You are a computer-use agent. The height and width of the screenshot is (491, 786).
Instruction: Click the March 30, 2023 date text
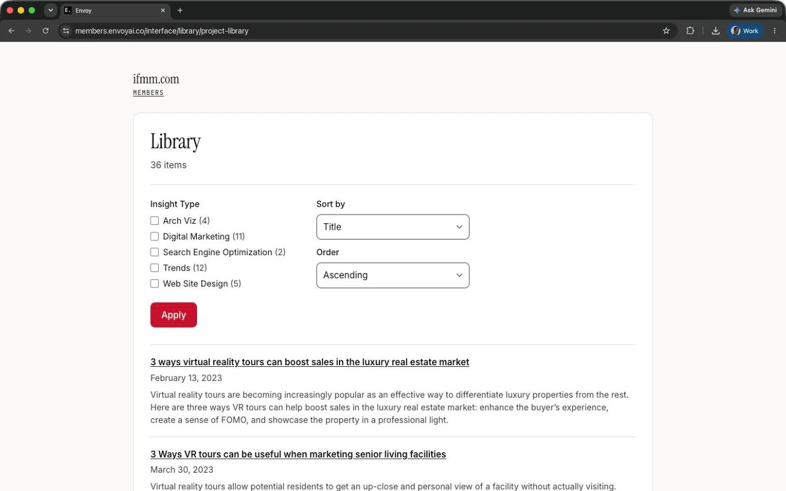pos(182,470)
